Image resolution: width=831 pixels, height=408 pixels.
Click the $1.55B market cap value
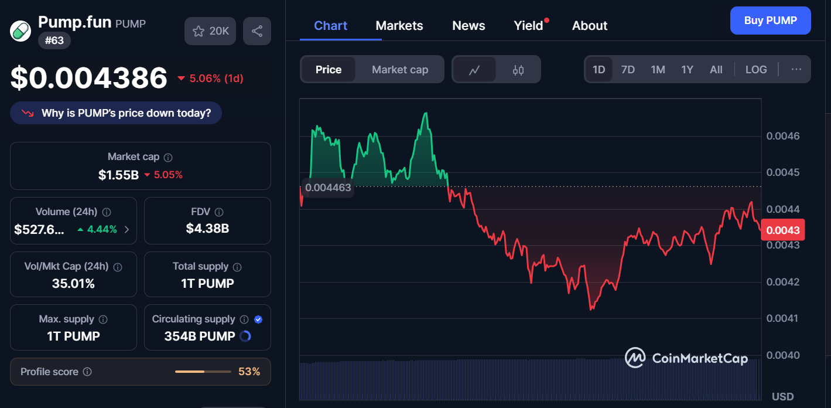tap(118, 175)
